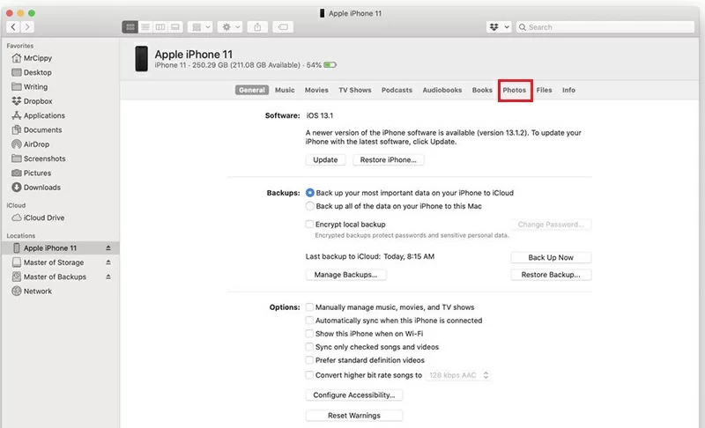Image resolution: width=705 pixels, height=428 pixels.
Task: Open the 128 kbps AAC bitrate dropdown
Action: pyautogui.click(x=458, y=375)
